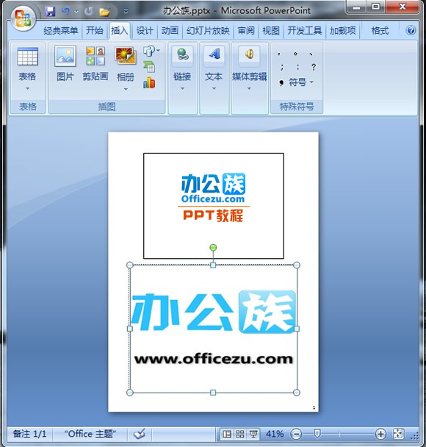Insert the semicolon special symbol
The image size is (426, 447).
click(x=281, y=67)
